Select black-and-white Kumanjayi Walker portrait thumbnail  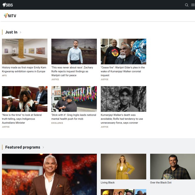(x=123, y=99)
